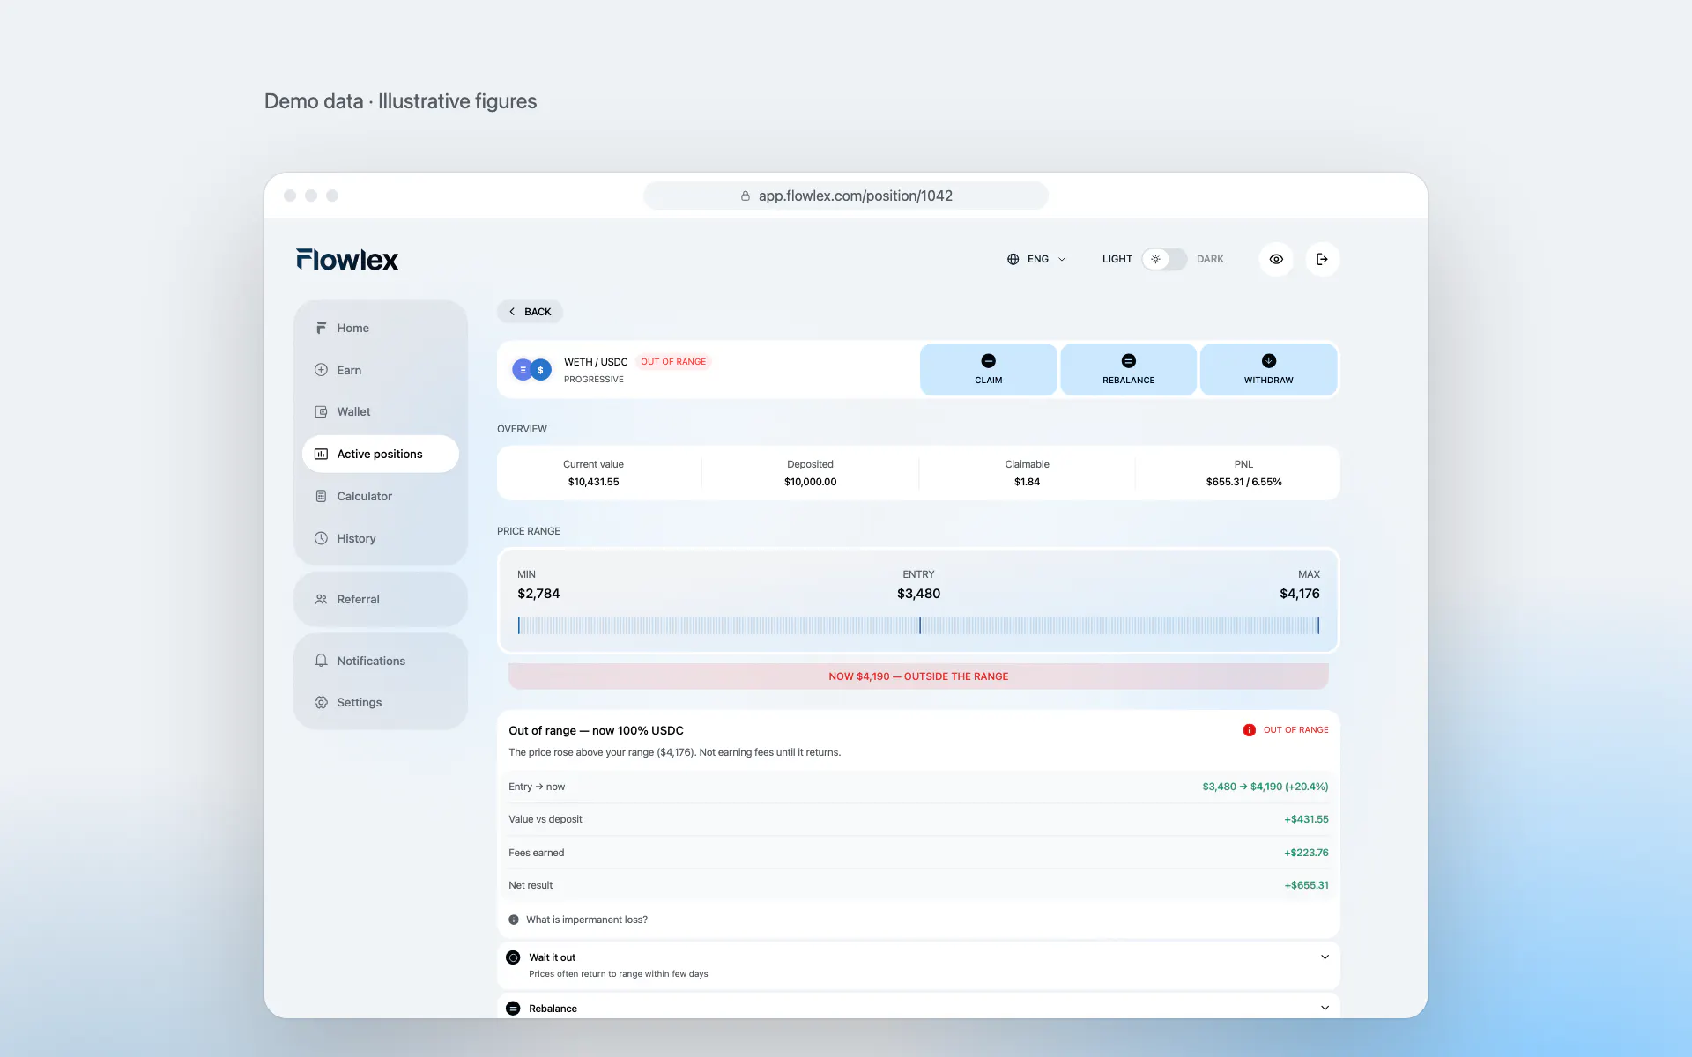Select the Wait it out radio option
Image resolution: width=1692 pixels, height=1057 pixels.
(x=513, y=957)
